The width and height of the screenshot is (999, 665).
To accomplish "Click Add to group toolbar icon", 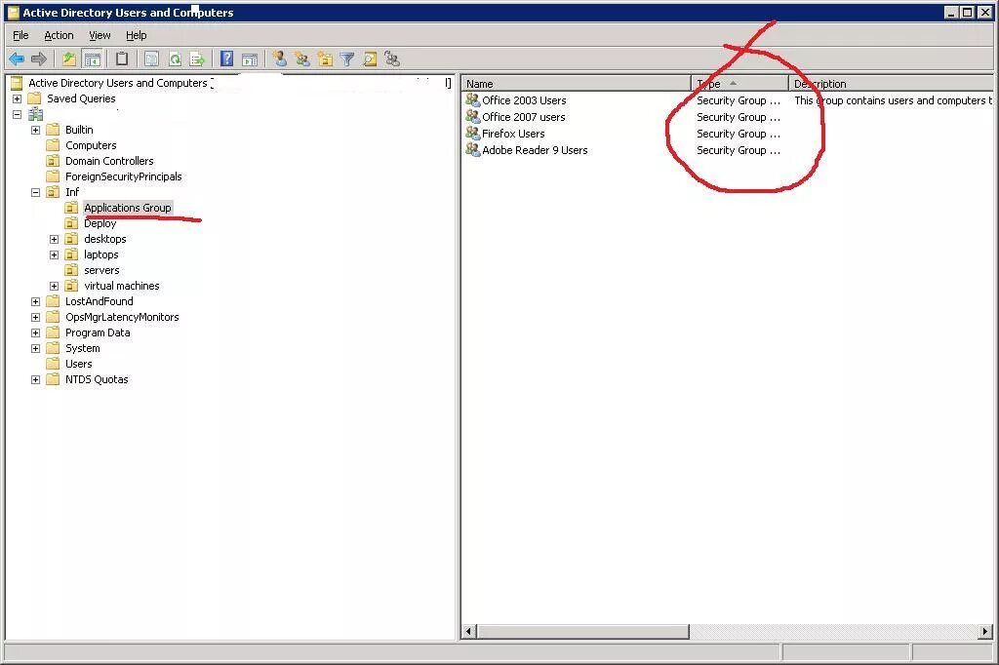I will pos(392,59).
